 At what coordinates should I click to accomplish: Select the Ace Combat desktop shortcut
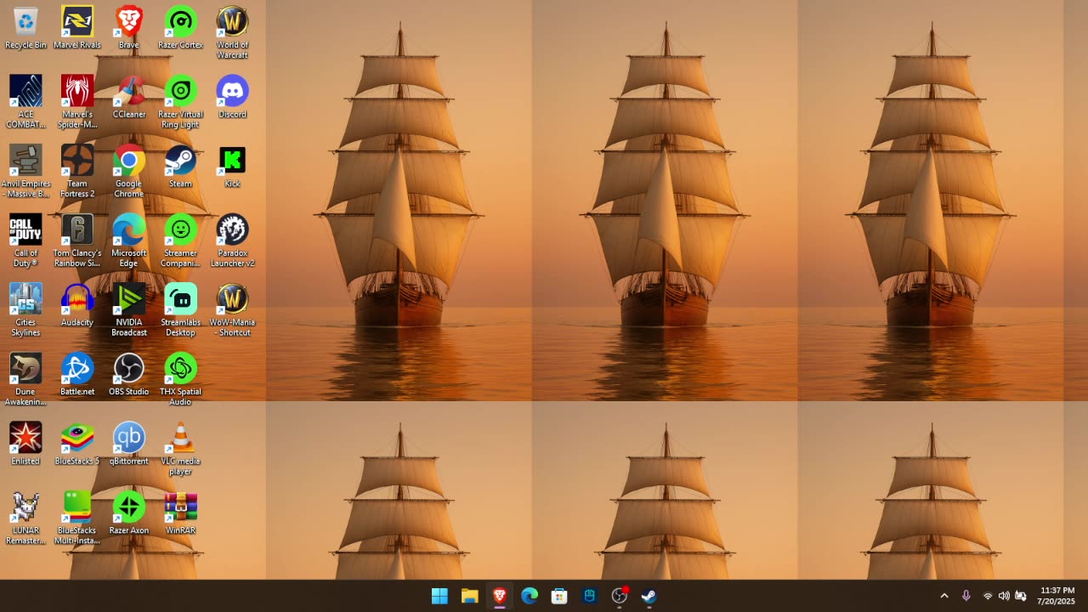[25, 102]
